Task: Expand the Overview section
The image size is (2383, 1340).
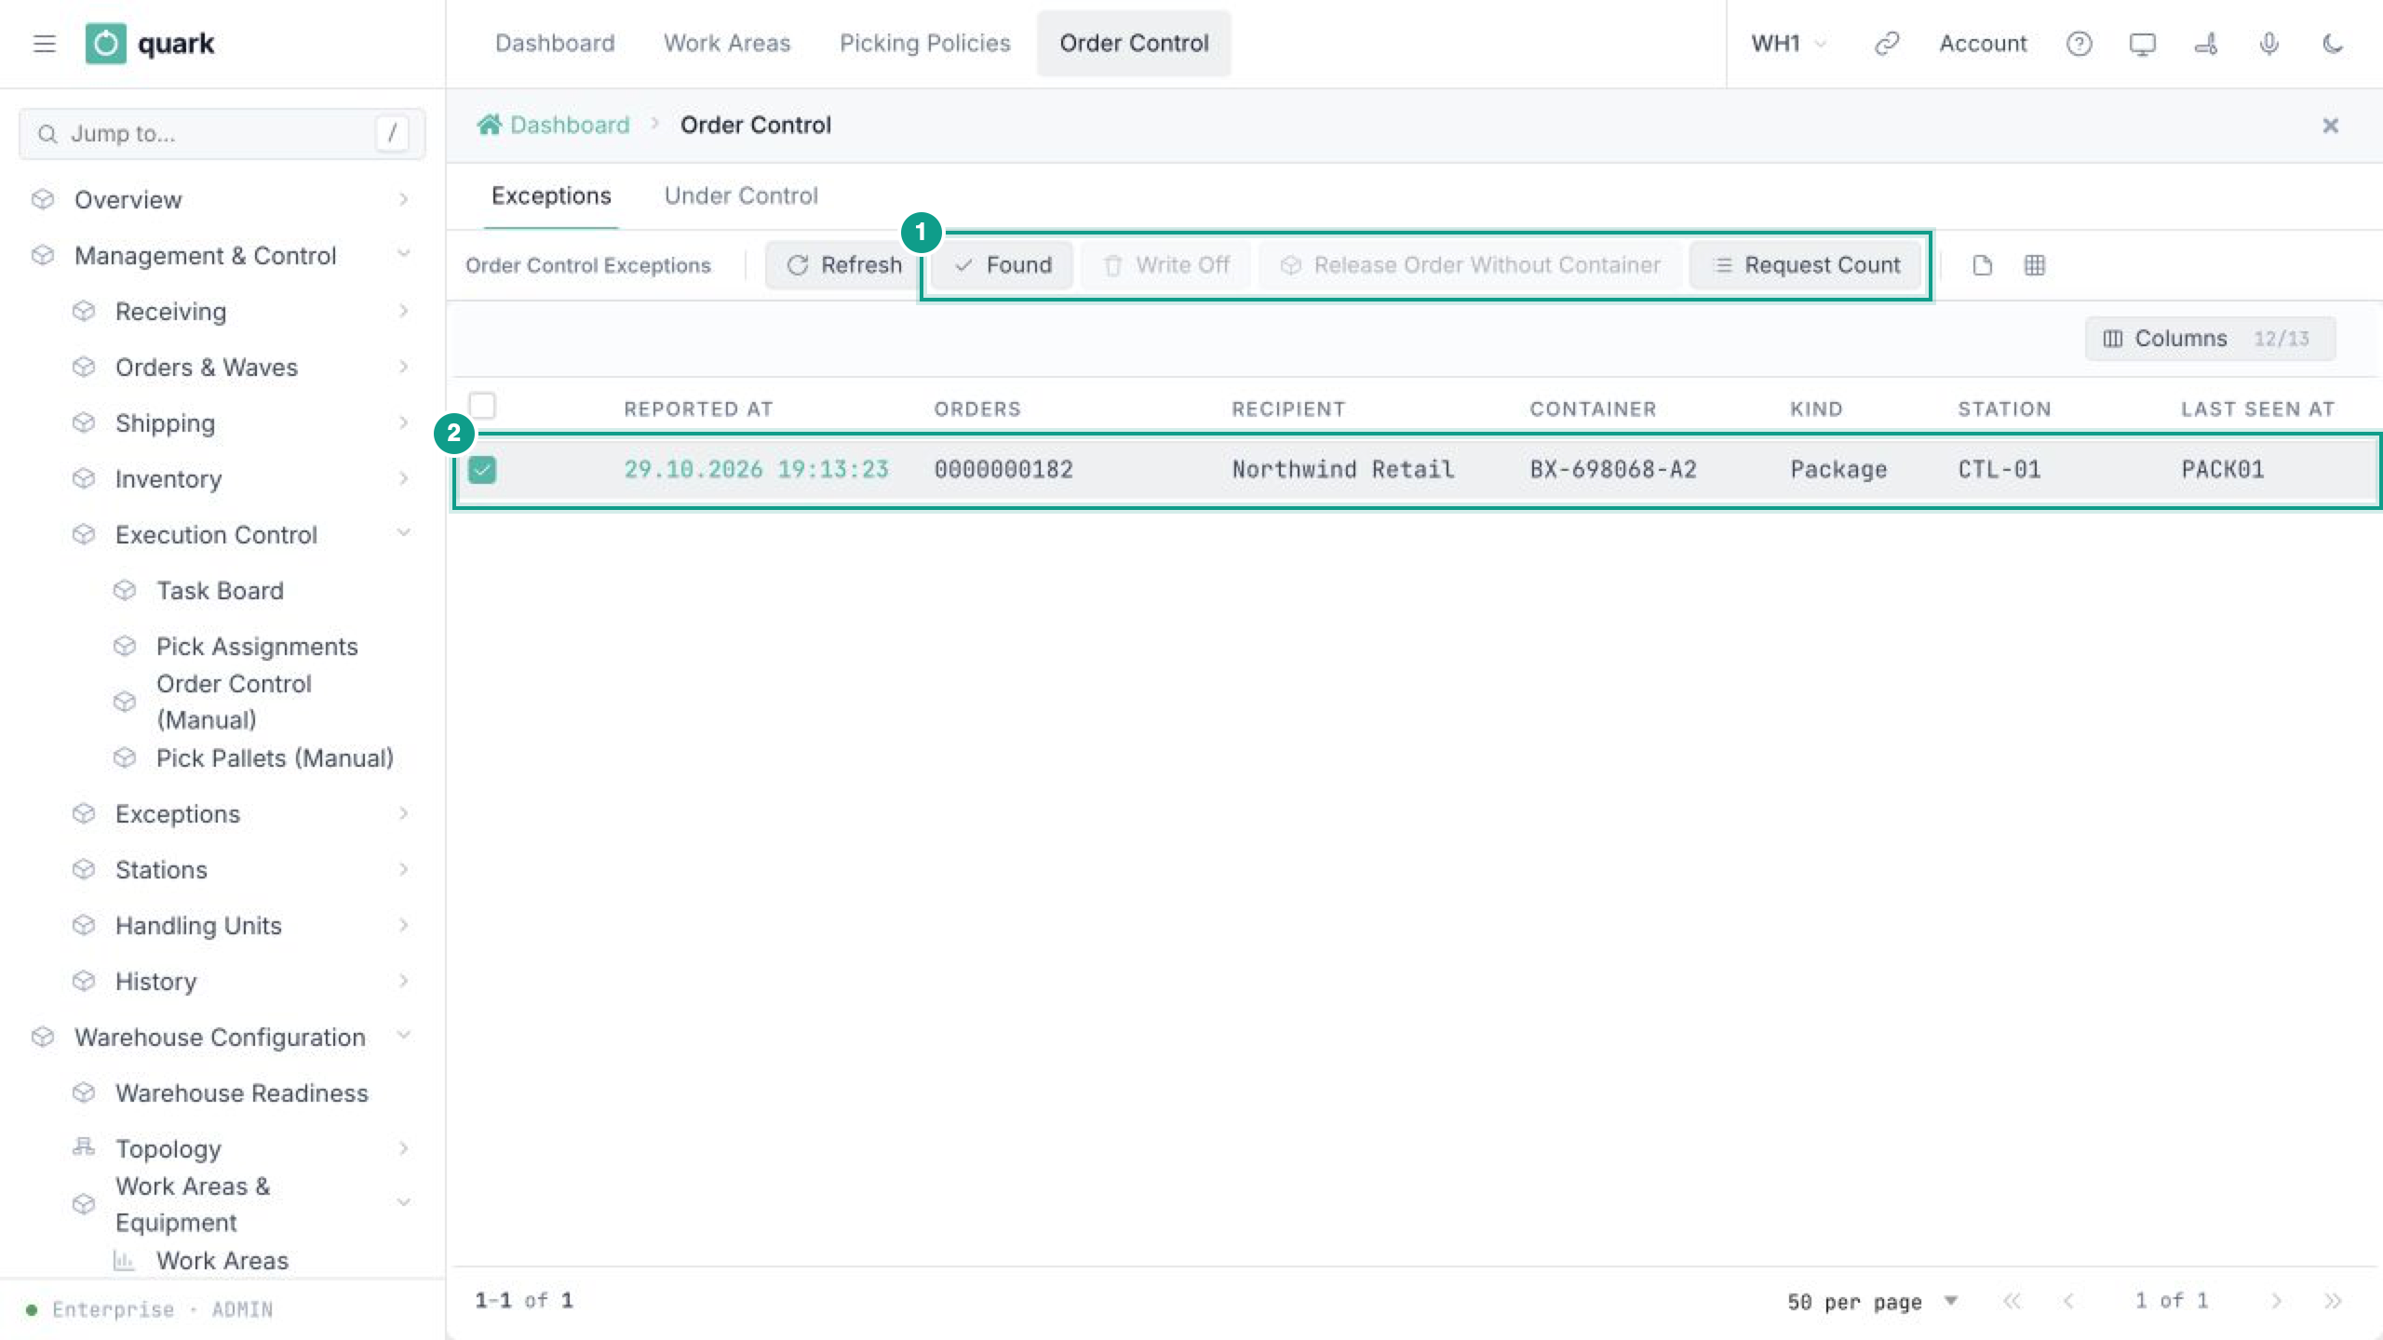Action: (221, 199)
